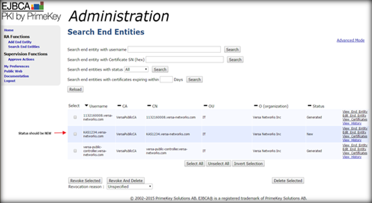
Task: Open View History for KAS1234 entity
Action: 352,140
